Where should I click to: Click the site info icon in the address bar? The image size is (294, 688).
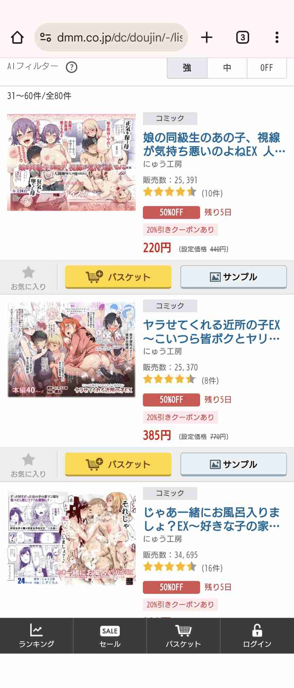click(x=46, y=37)
